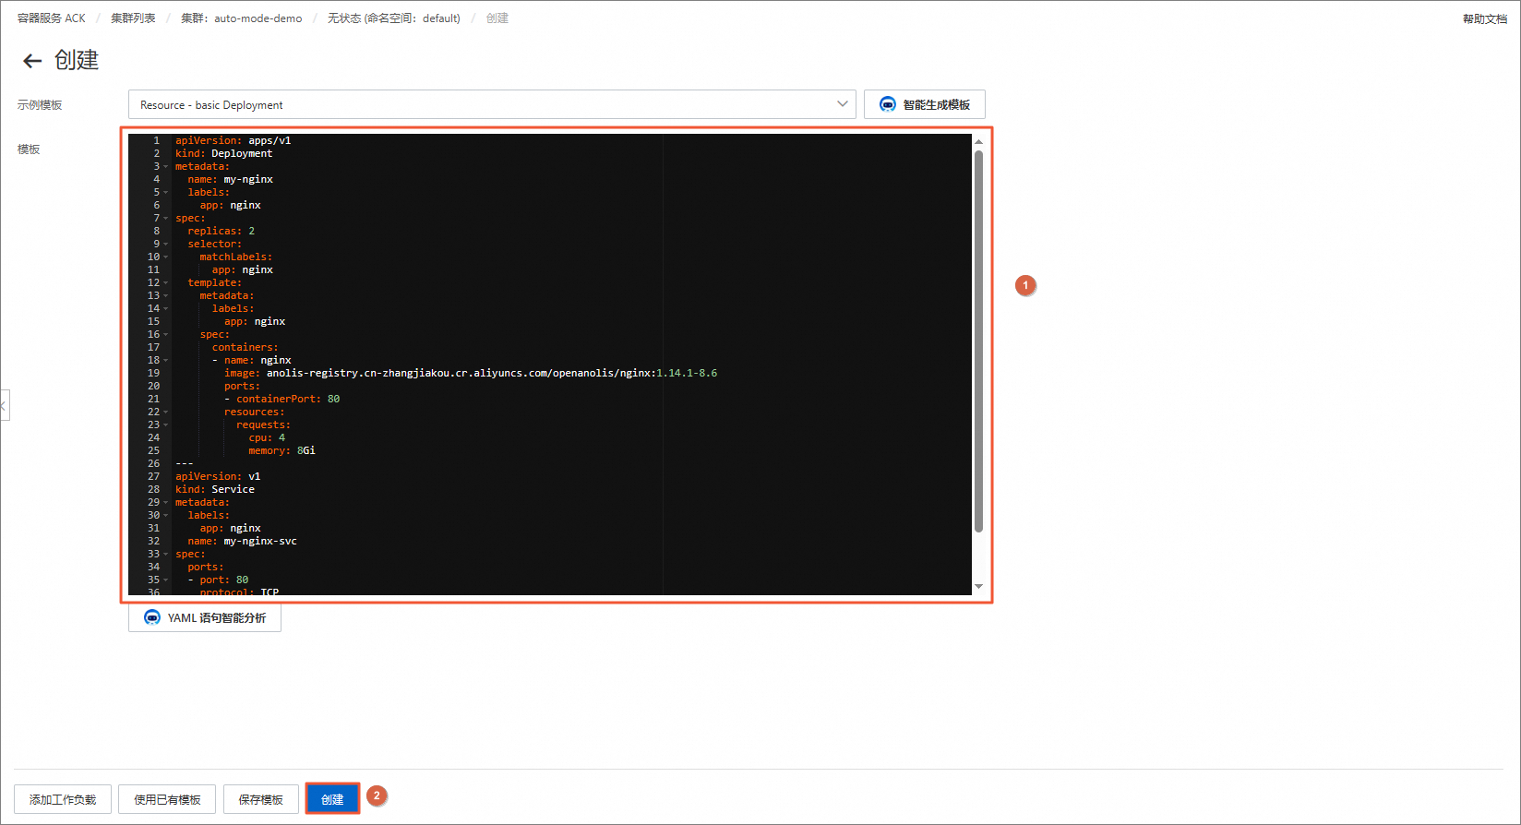Go to 集群列表 breadcrumb
The height and width of the screenshot is (825, 1521).
click(133, 18)
